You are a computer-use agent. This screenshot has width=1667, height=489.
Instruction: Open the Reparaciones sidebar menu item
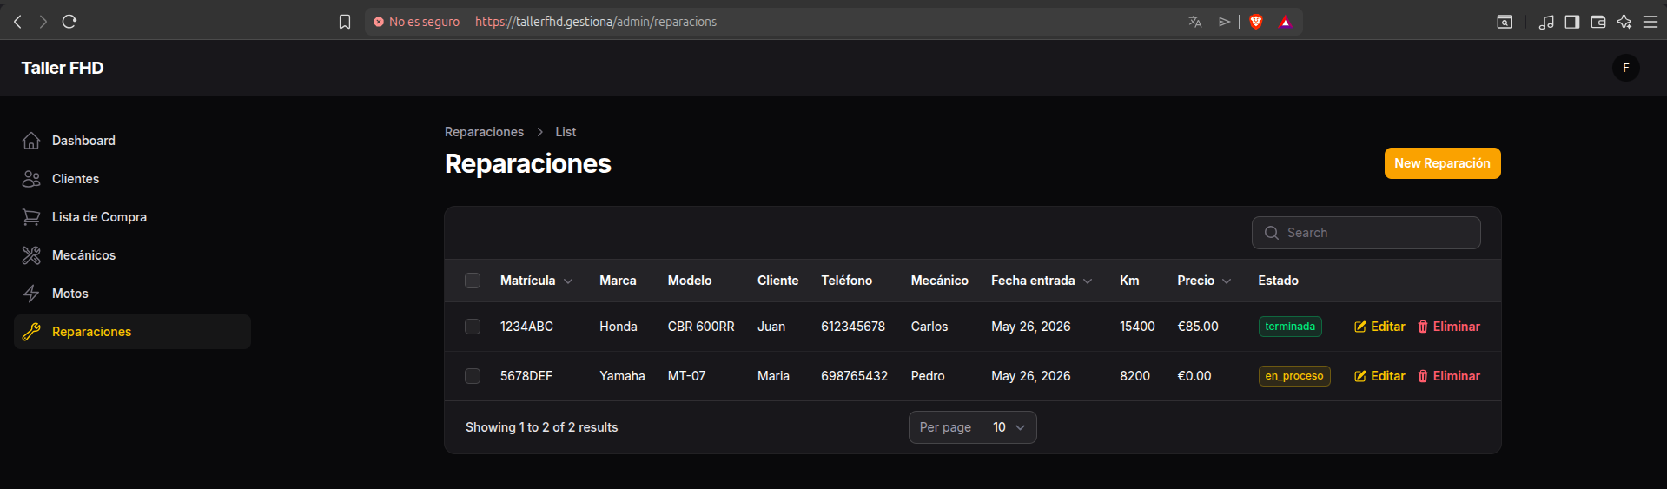[x=132, y=332]
